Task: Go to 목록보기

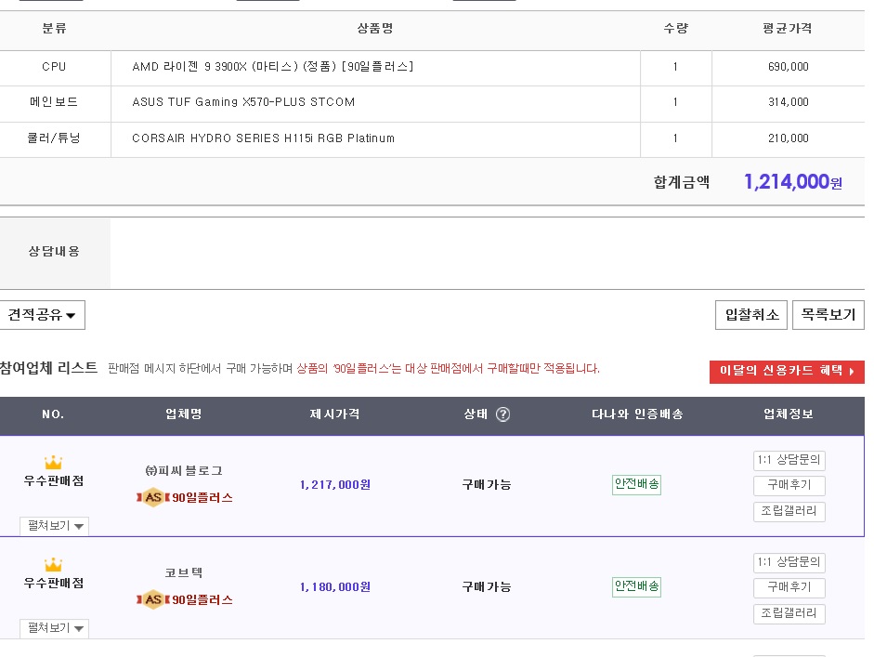Action: pyautogui.click(x=828, y=315)
